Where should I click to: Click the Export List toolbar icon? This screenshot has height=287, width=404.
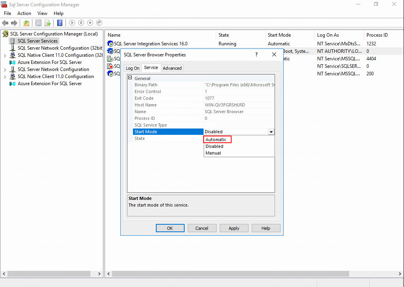point(48,23)
